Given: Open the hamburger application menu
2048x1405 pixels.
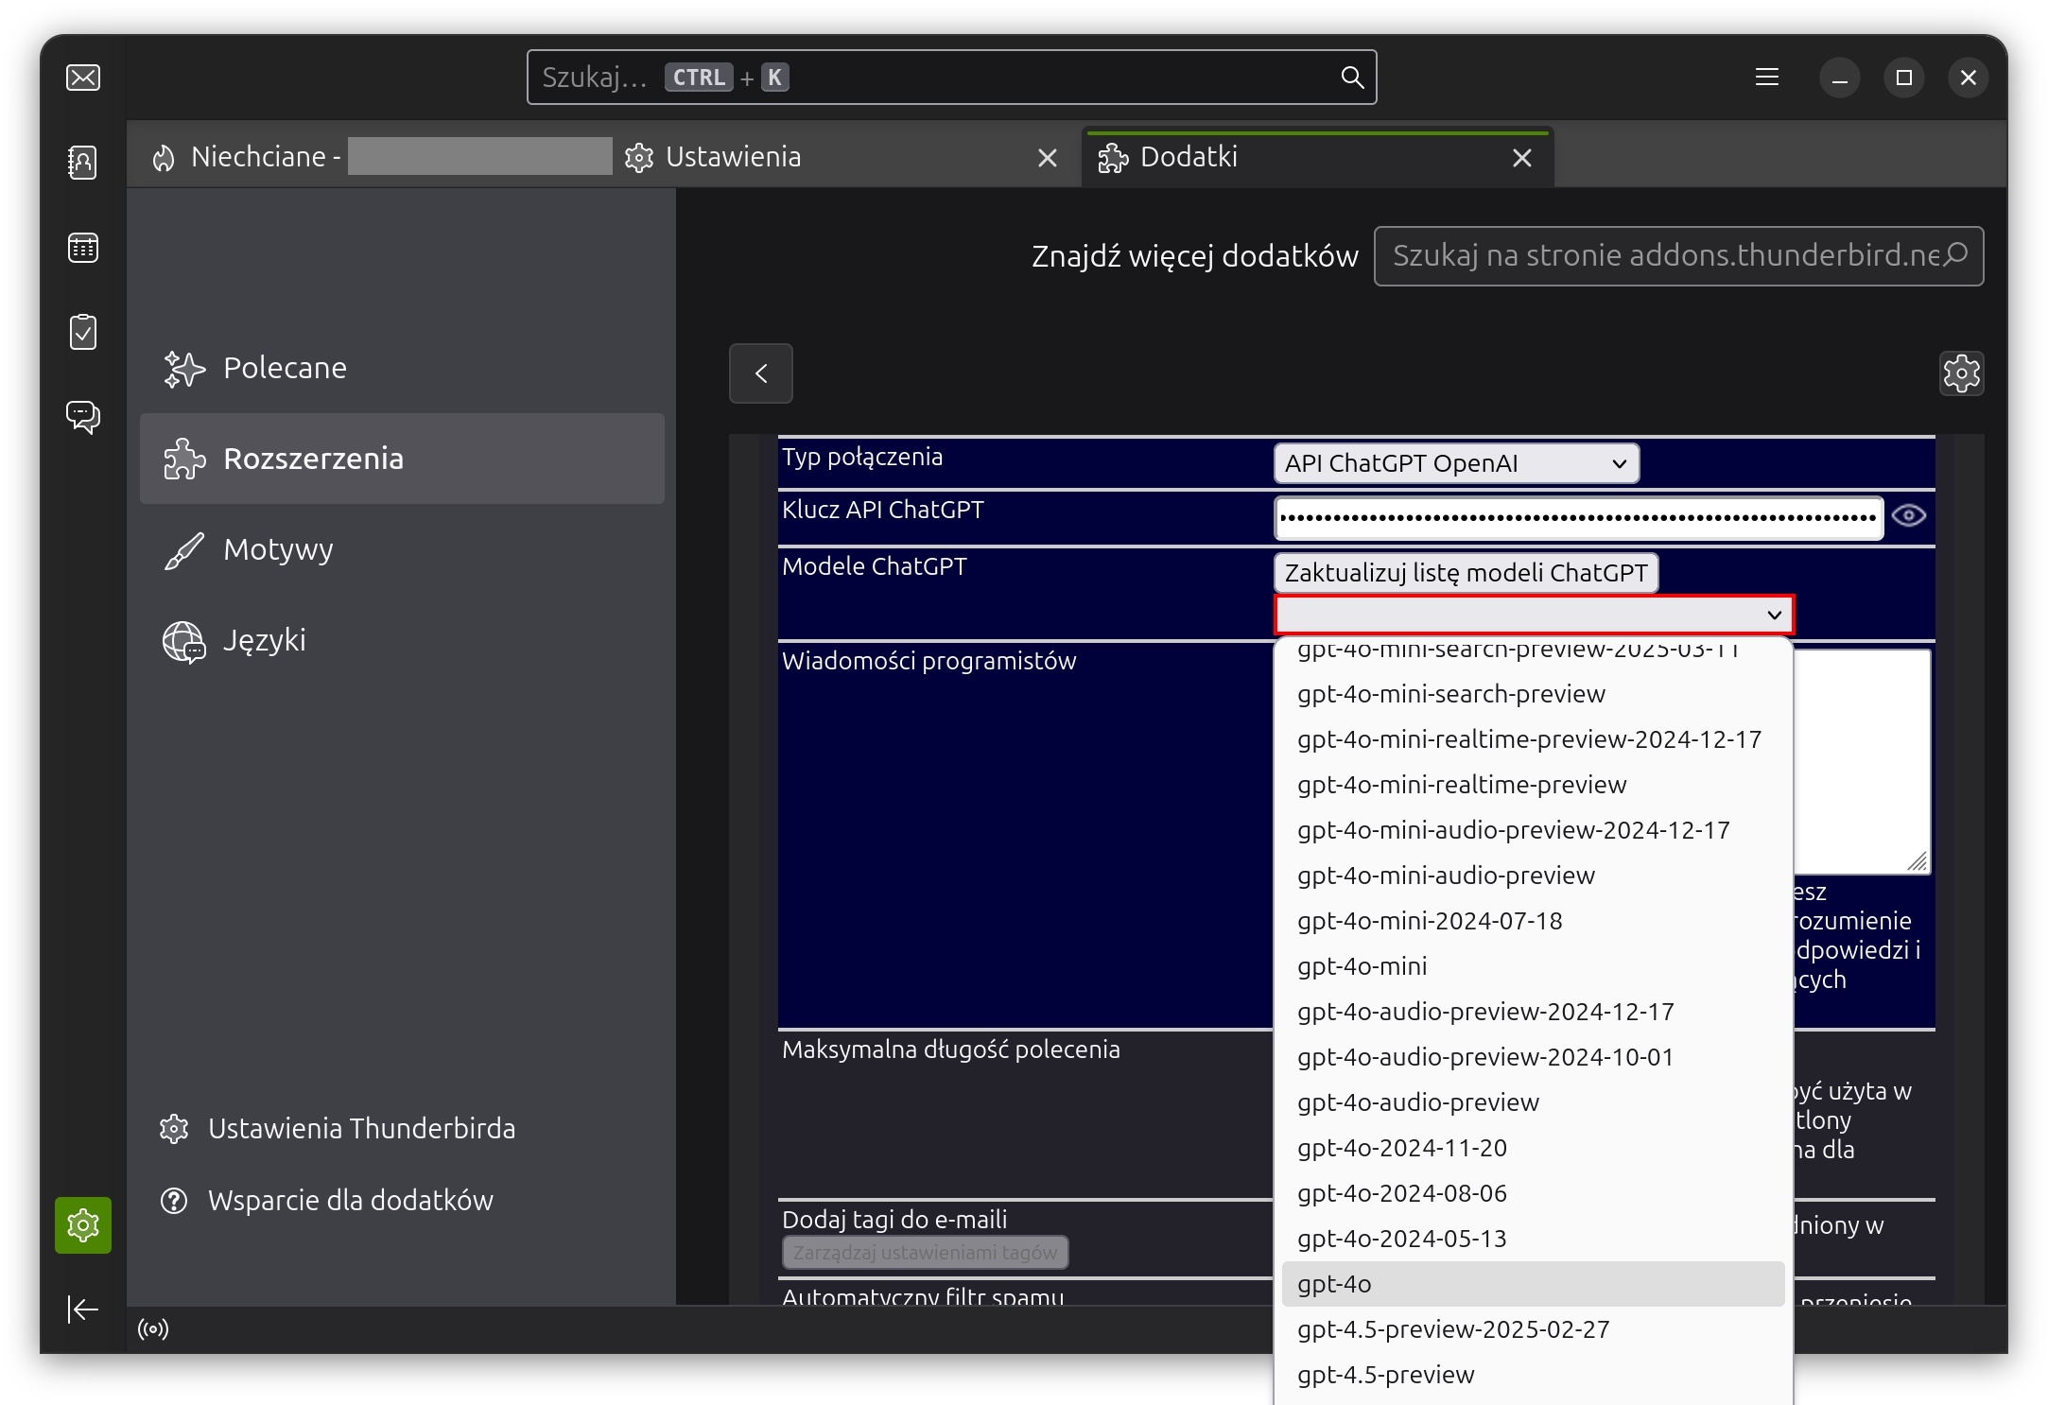Looking at the screenshot, I should 1766,78.
